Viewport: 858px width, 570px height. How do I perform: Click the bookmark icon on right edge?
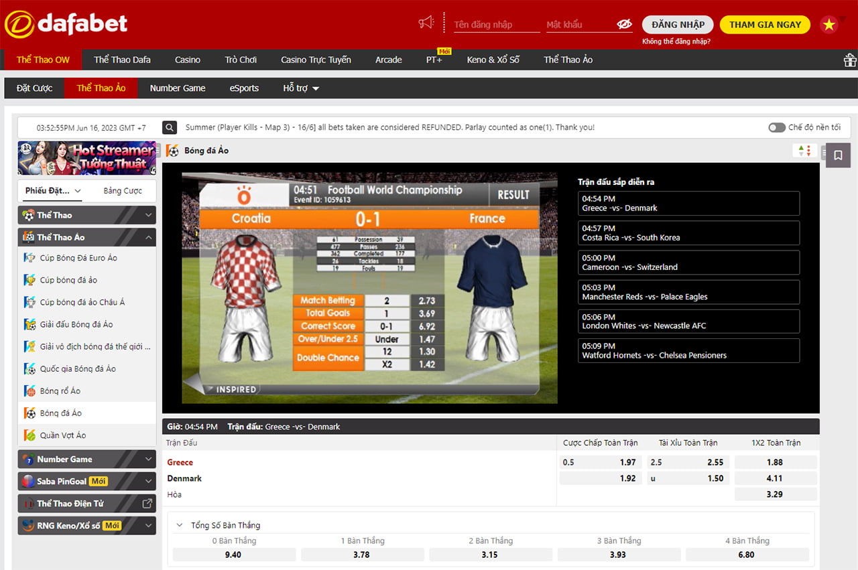[x=838, y=155]
